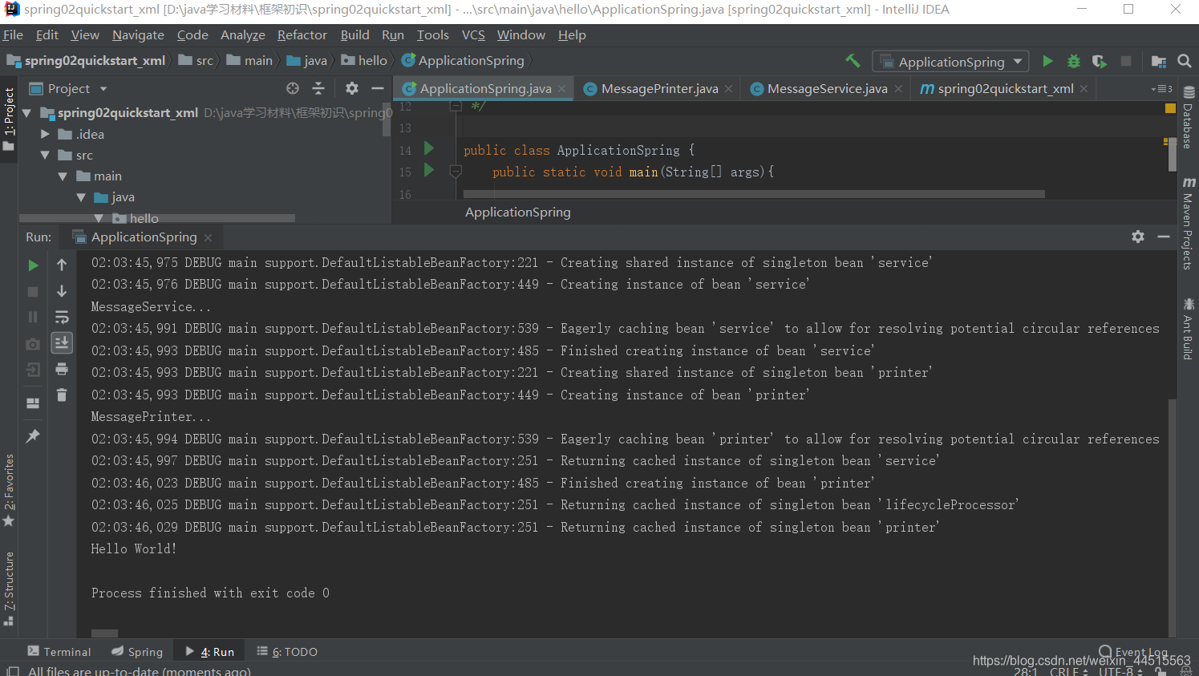This screenshot has height=676, width=1199.
Task: Open the Maven Projects side panel
Action: 1188,224
